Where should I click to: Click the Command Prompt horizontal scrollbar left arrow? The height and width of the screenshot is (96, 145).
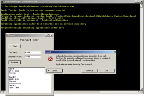(2, 92)
